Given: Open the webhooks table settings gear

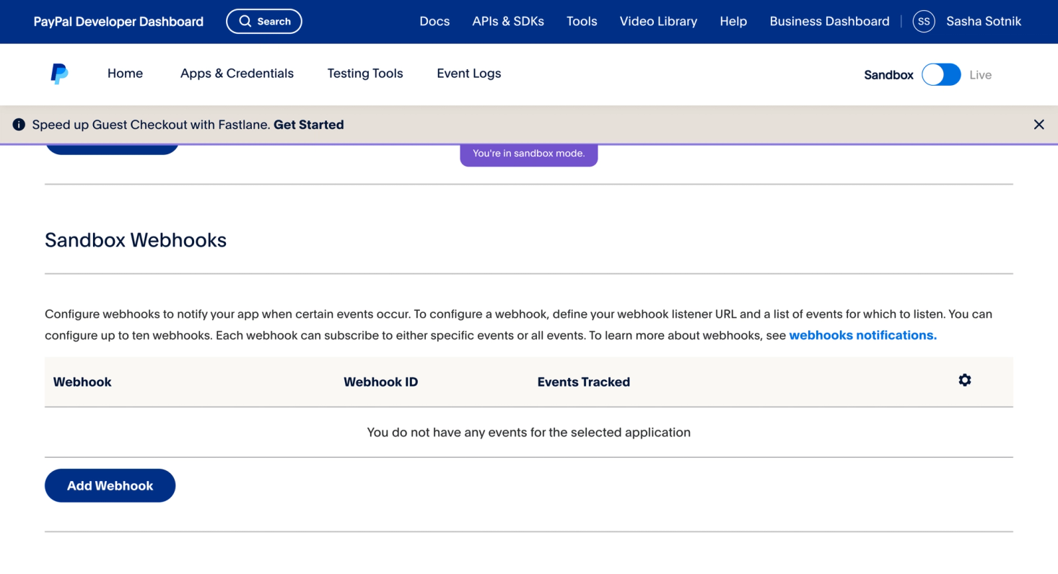Looking at the screenshot, I should coord(964,380).
